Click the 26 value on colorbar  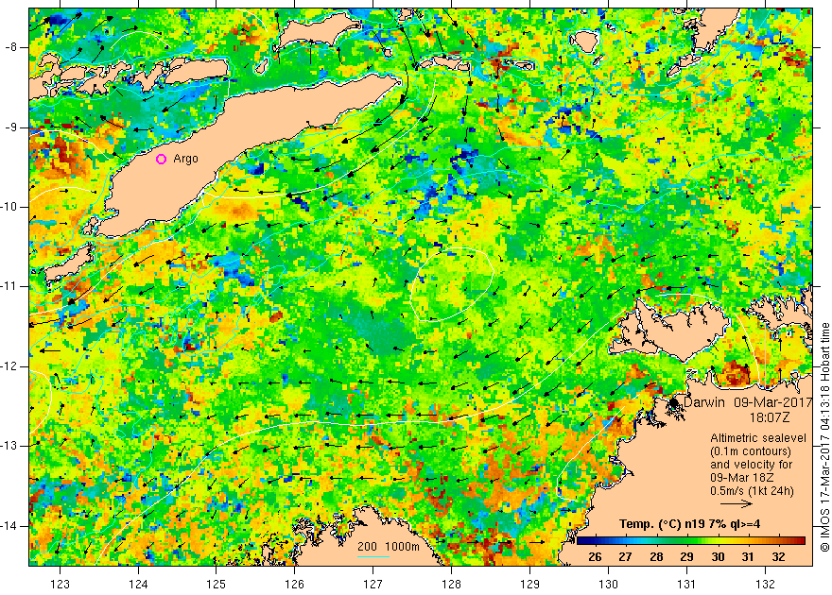click(x=595, y=557)
